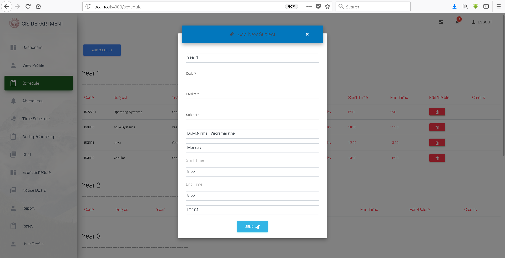Go to browser home page icon
The image size is (505, 258).
point(38,7)
